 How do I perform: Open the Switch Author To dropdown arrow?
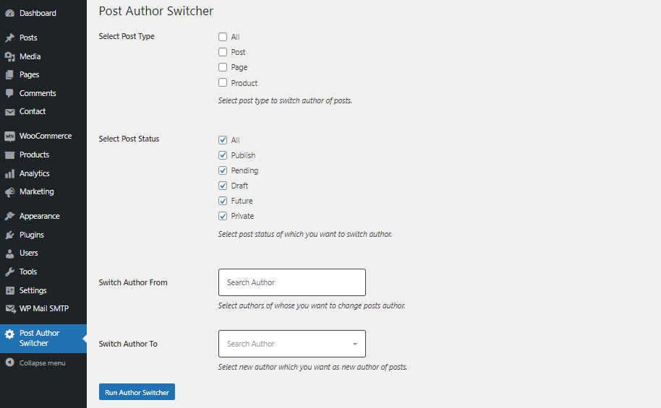point(355,344)
